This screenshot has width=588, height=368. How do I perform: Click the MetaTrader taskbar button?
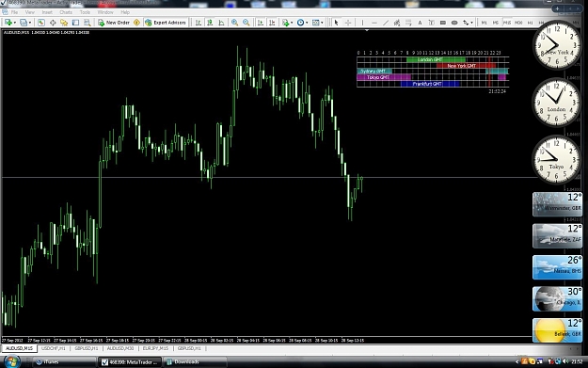coord(130,362)
